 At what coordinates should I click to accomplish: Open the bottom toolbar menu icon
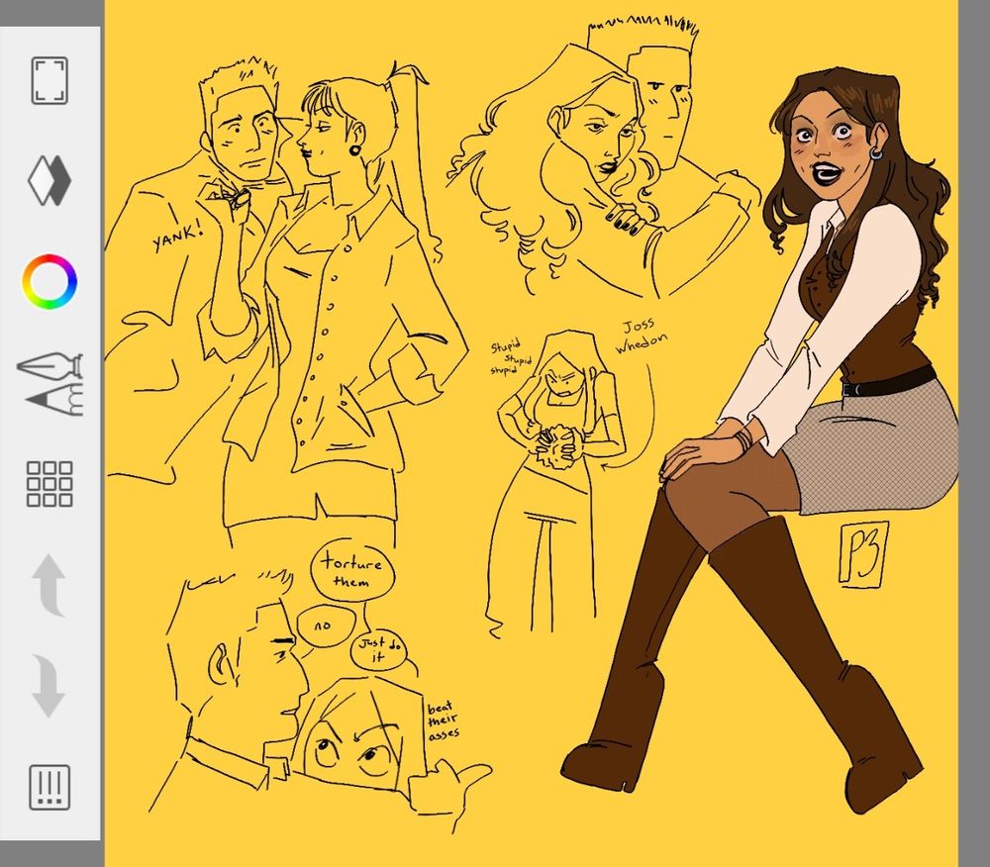49,788
